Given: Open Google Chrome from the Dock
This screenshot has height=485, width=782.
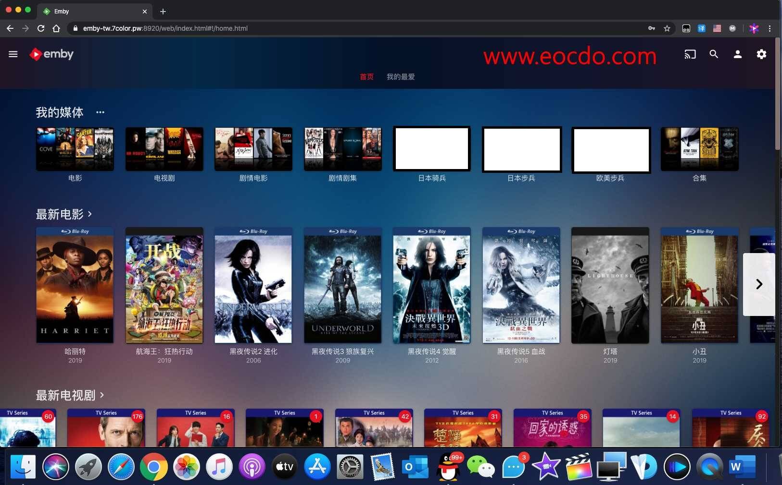Looking at the screenshot, I should tap(154, 466).
